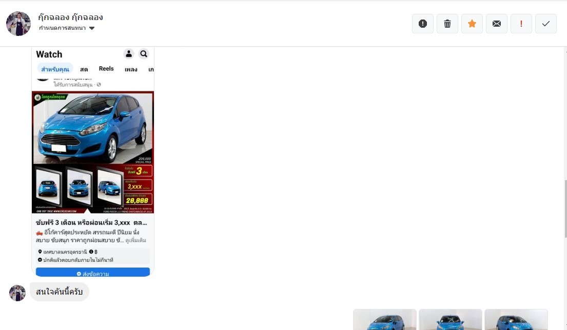The width and height of the screenshot is (567, 330).
Task: Click the ได้รับการสนับสนุน sponsored label
Action: click(x=73, y=85)
